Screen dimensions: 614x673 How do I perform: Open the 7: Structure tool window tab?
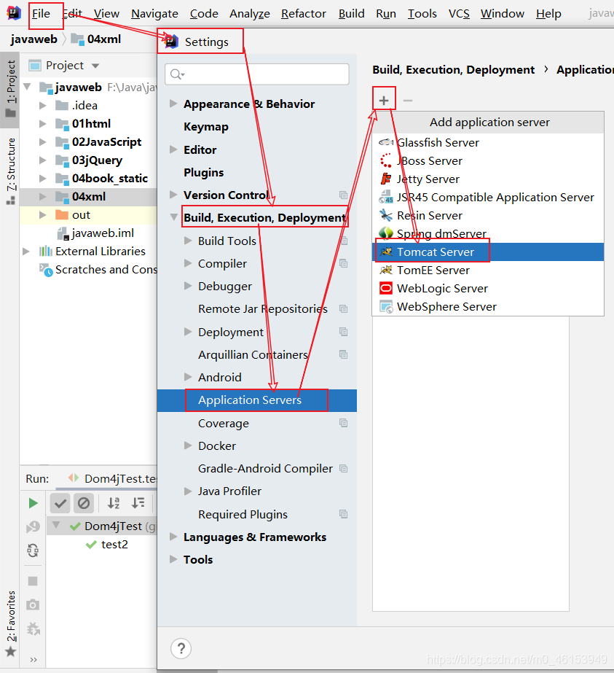tap(11, 171)
